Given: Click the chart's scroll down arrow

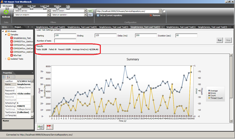Looking at the screenshot, I should pos(231,121).
